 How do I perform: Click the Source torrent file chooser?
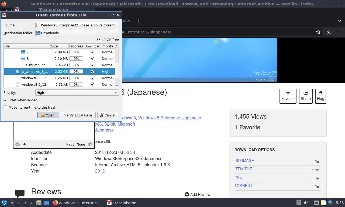(x=77, y=25)
